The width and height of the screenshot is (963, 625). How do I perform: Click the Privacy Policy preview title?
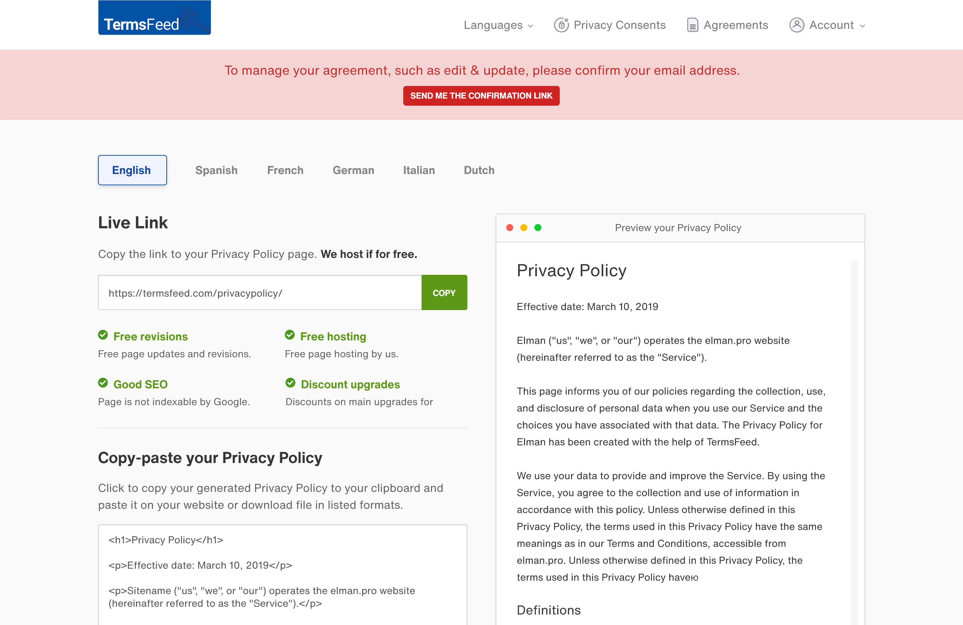point(572,271)
